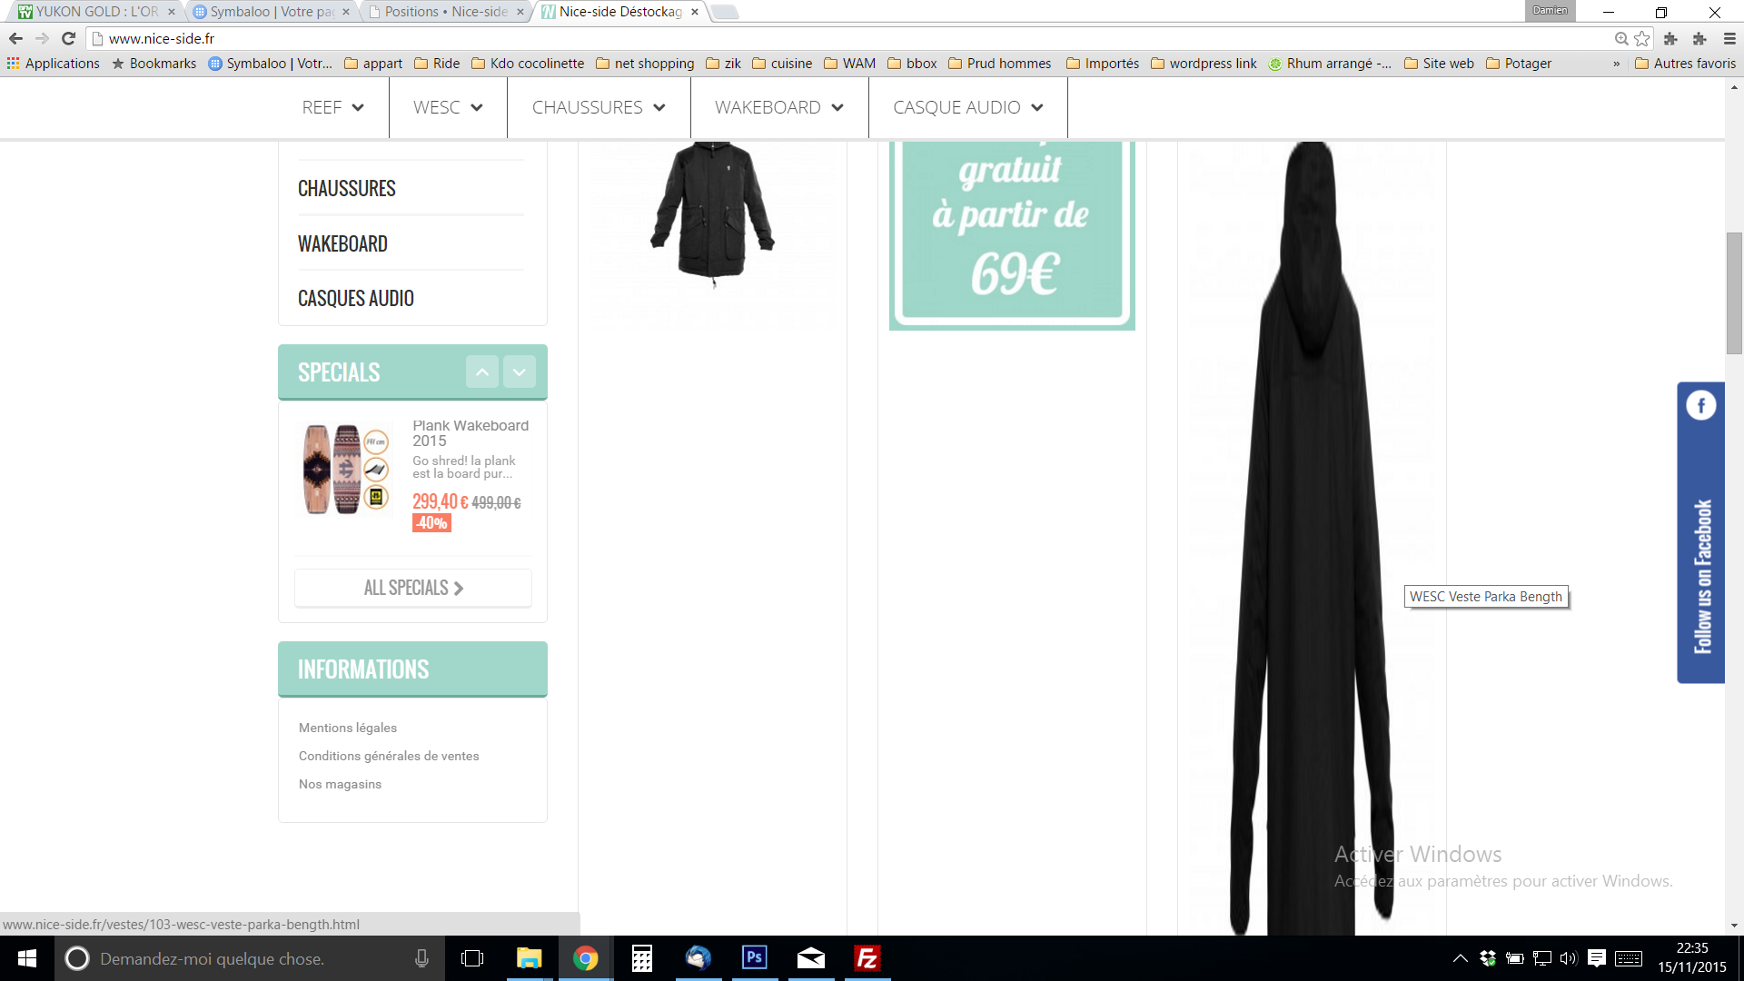Click the zoom magnifier icon in address bar
Image resolution: width=1744 pixels, height=981 pixels.
coord(1621,38)
